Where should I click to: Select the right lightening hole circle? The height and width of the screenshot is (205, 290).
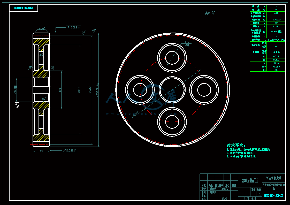(x=204, y=90)
